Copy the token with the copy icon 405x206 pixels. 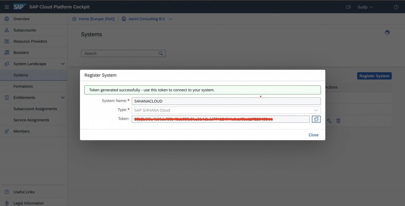(x=316, y=119)
